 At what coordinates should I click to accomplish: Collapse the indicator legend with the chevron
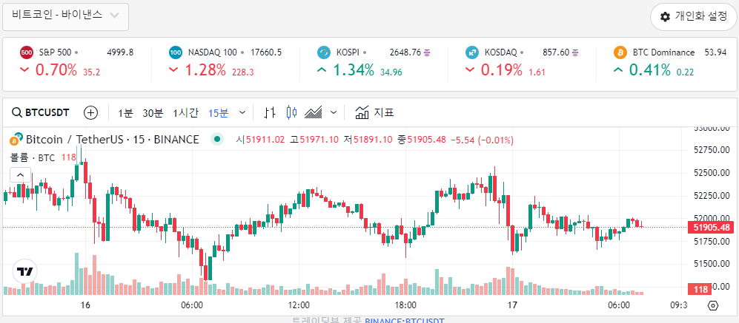pyautogui.click(x=20, y=175)
